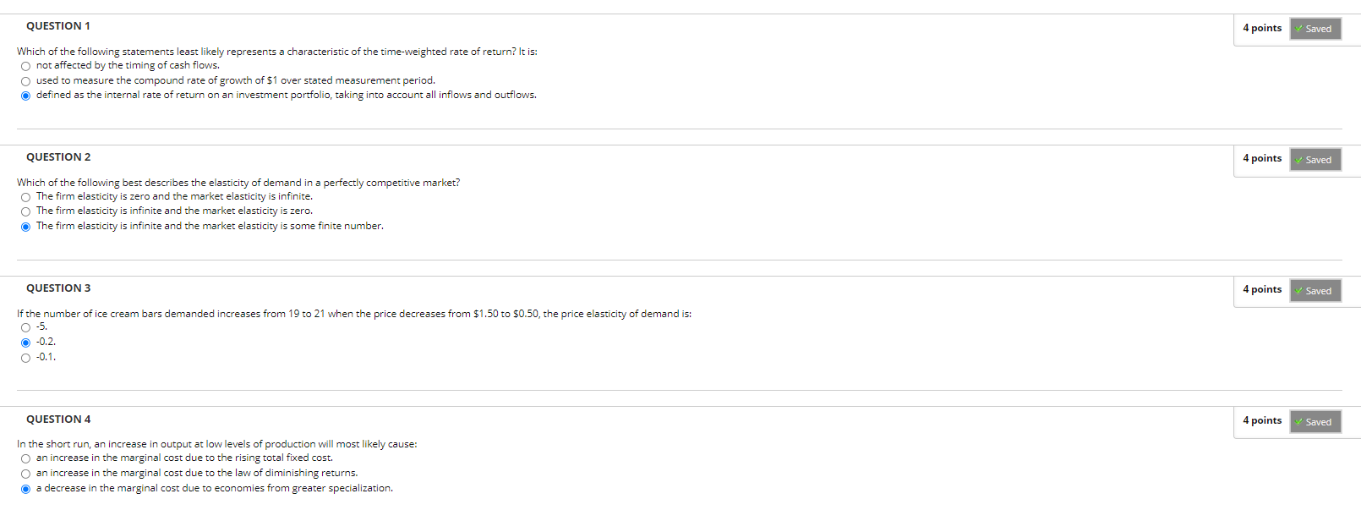Choose 'rising total fixed cost' answer
1361x521 pixels.
tap(25, 458)
